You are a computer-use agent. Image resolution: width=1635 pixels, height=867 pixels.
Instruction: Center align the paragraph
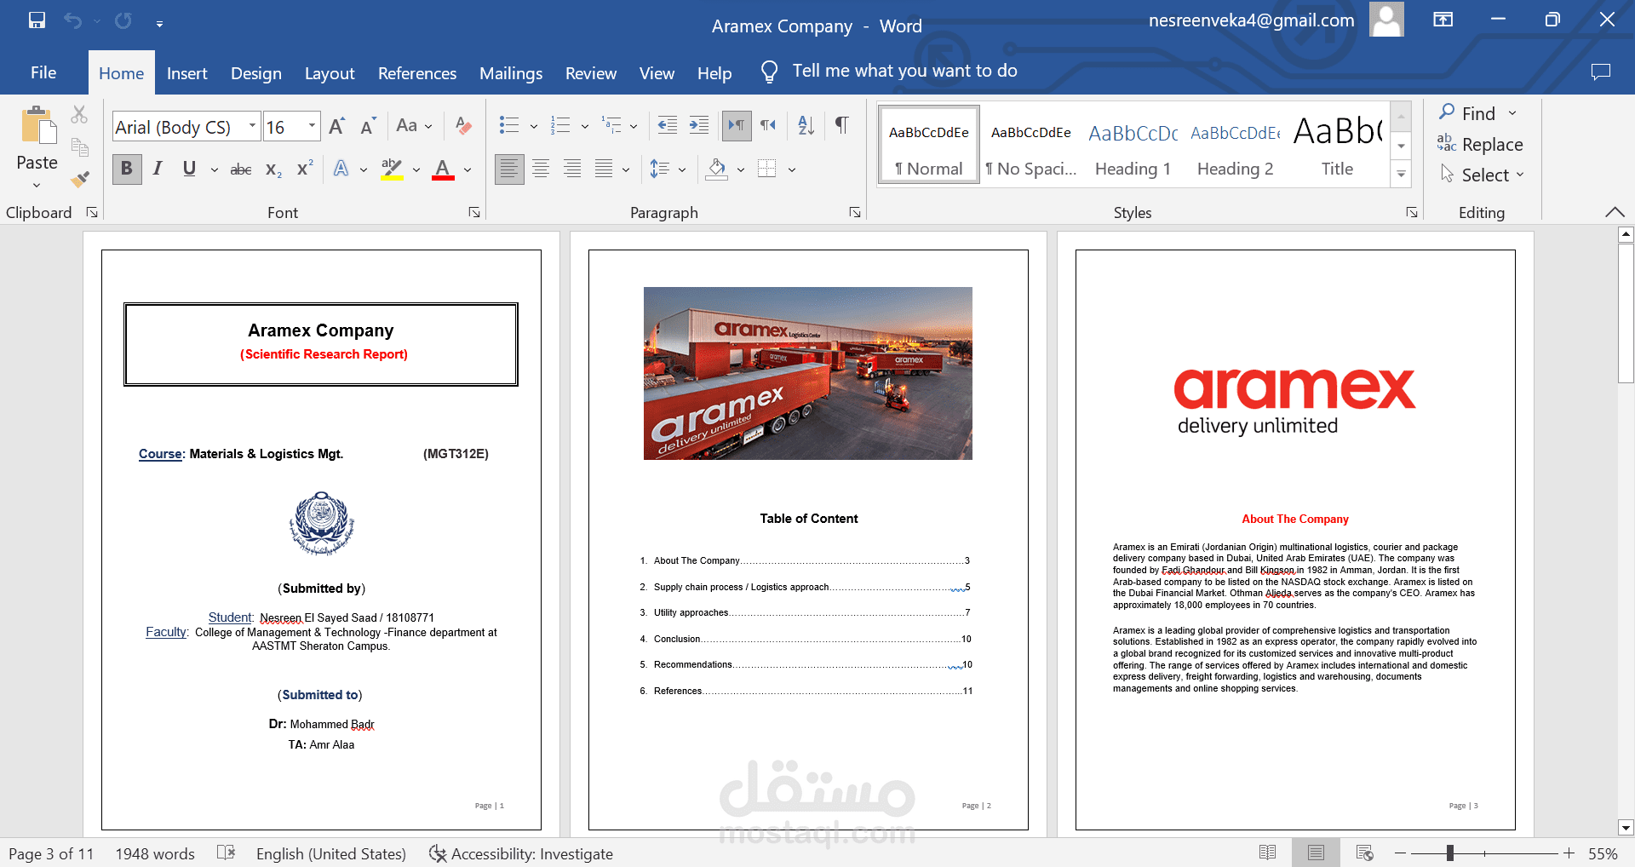[x=541, y=169]
